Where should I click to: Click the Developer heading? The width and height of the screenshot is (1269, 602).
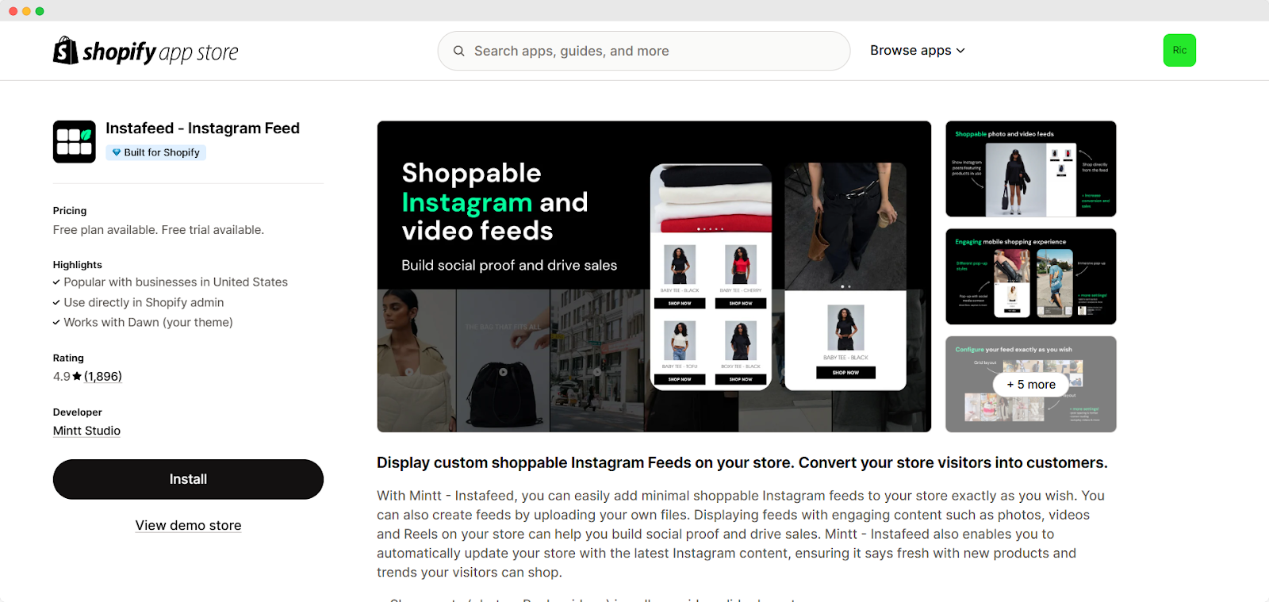[x=78, y=412]
